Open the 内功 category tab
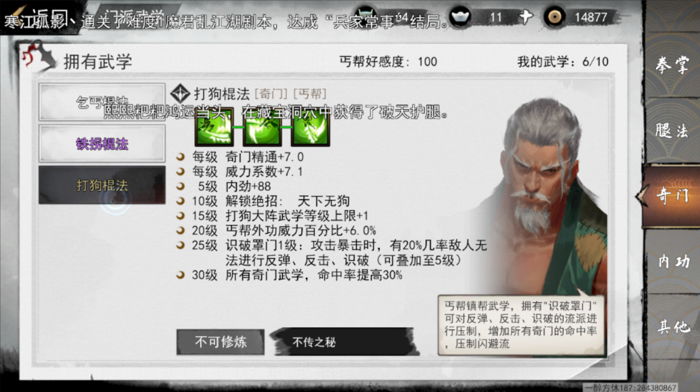This screenshot has height=392, width=700. [x=672, y=261]
